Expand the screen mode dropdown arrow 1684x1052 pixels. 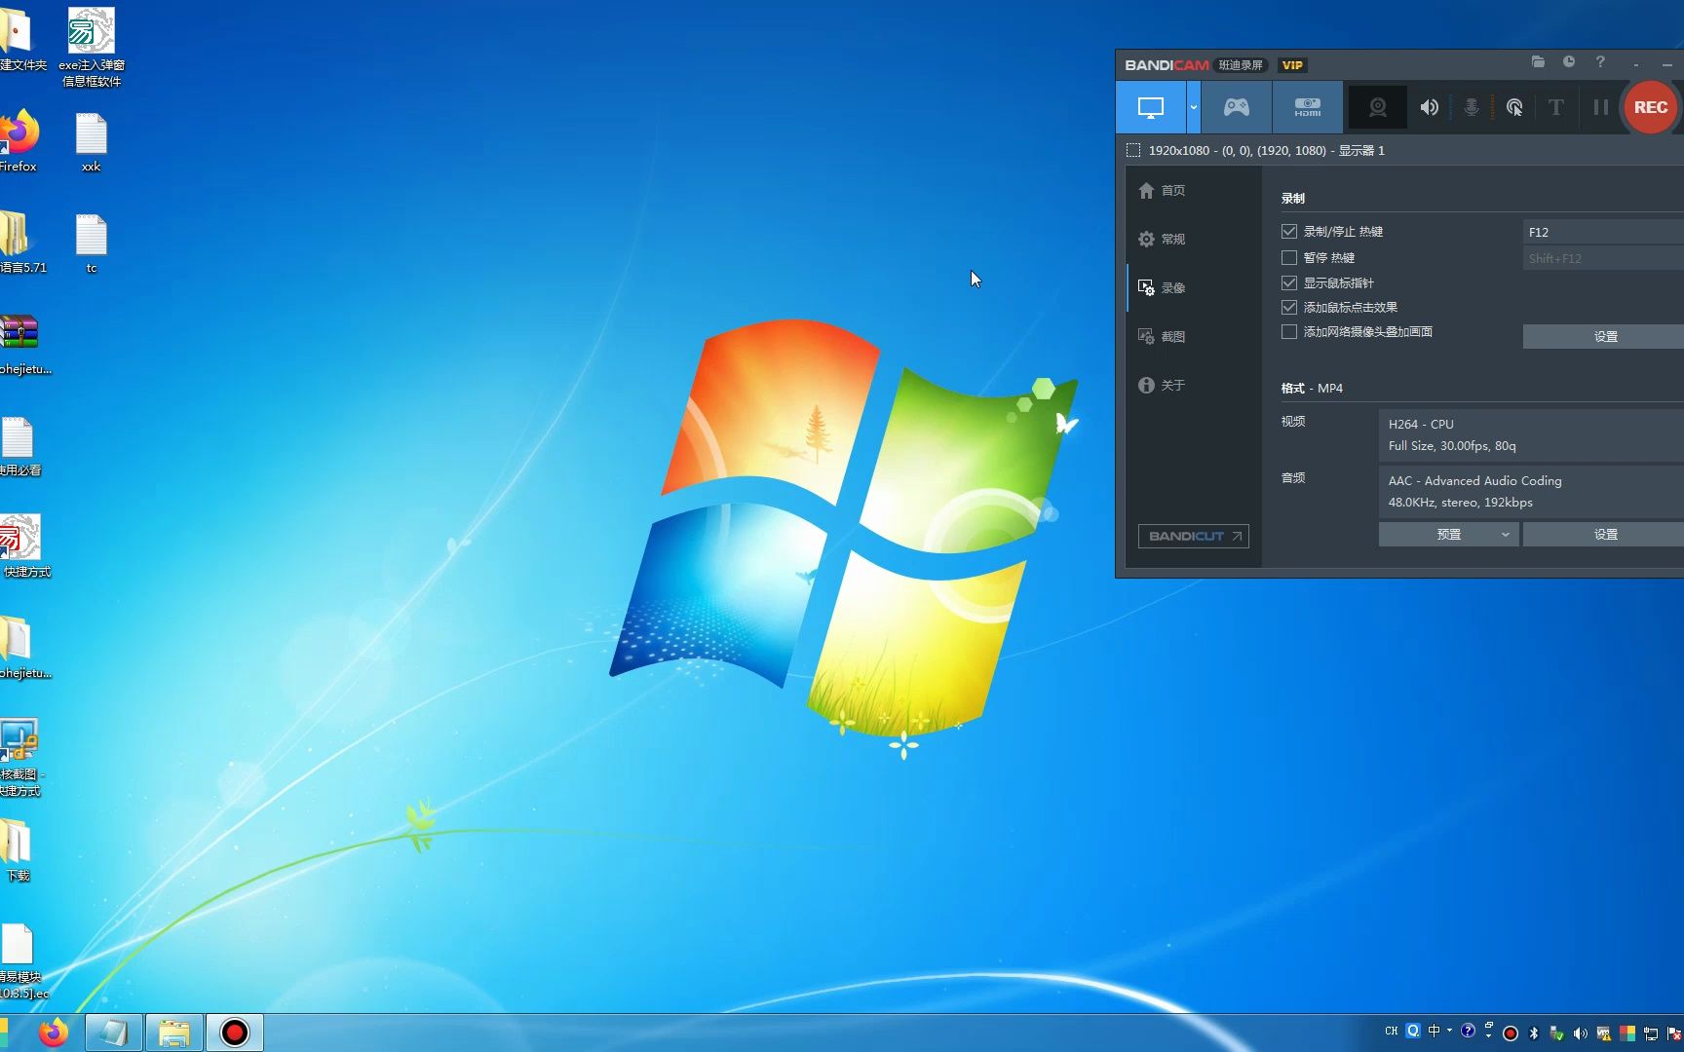click(x=1193, y=107)
